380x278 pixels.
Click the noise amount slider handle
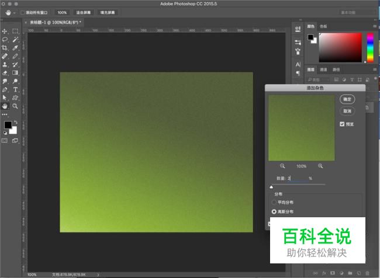point(271,187)
